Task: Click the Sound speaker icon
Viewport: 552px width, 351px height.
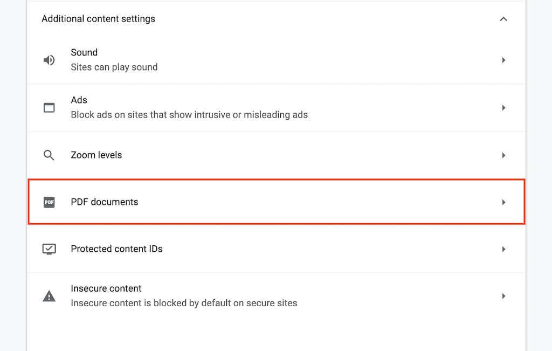Action: [x=49, y=60]
